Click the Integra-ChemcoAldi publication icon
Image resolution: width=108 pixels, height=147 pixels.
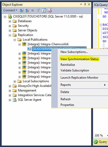[x=24, y=44]
